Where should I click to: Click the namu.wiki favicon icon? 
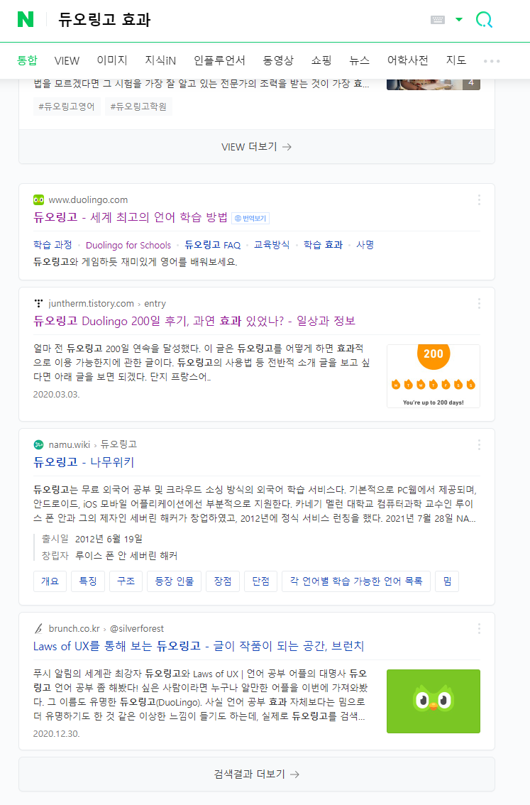38,444
